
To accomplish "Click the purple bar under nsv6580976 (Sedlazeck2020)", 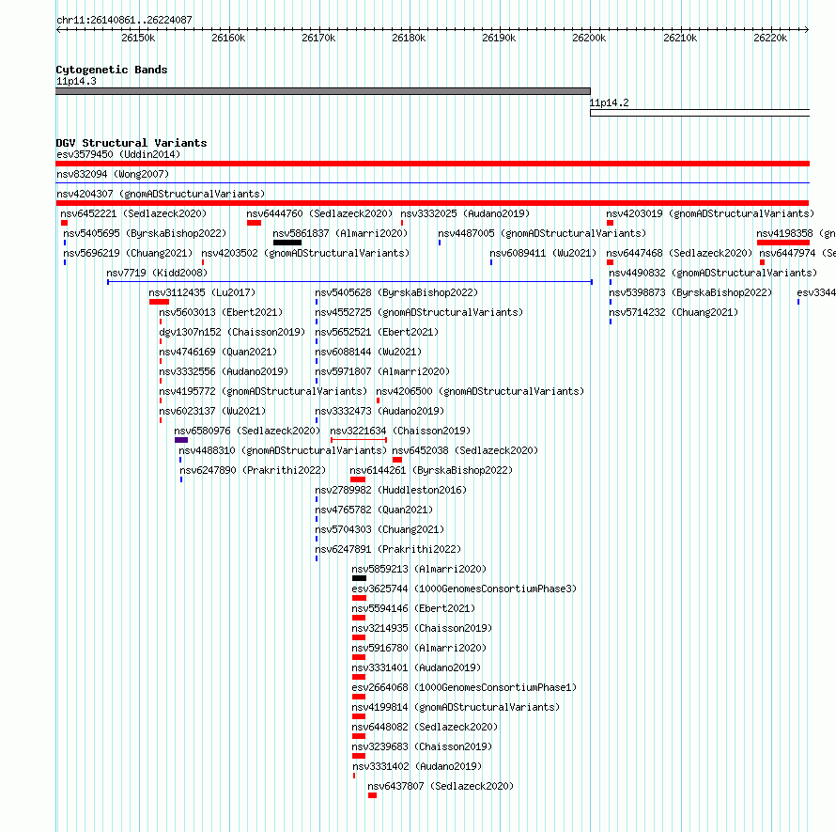I will click(x=181, y=440).
